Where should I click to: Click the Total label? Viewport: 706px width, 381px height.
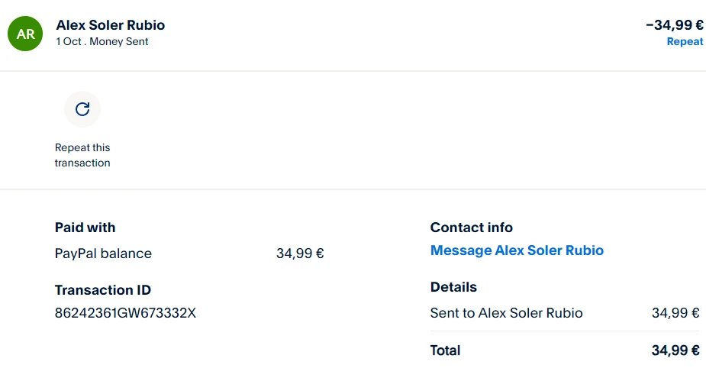(445, 350)
